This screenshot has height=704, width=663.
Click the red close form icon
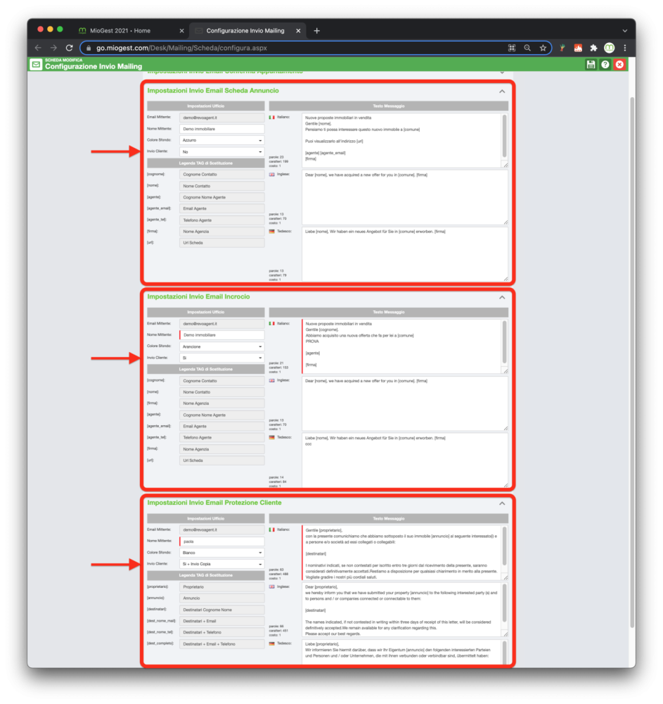click(x=619, y=65)
